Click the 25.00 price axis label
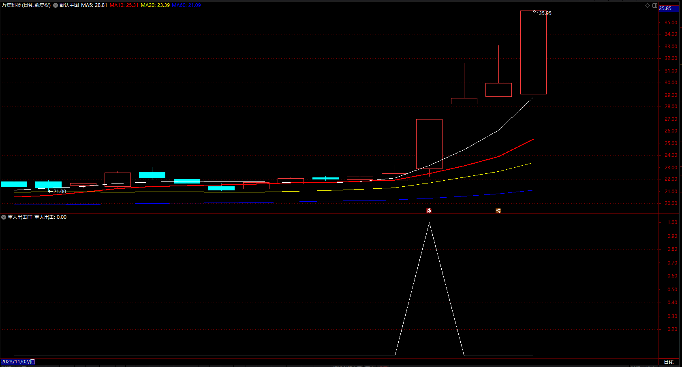 pos(671,143)
